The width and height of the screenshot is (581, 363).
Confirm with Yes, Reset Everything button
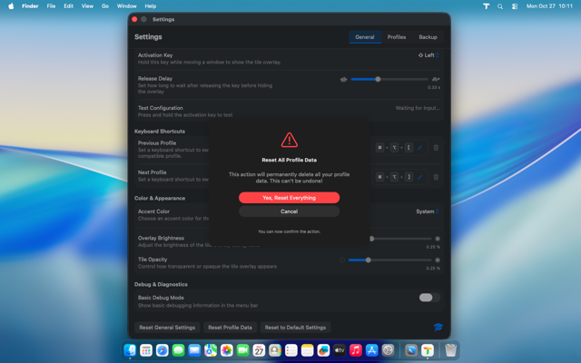[x=289, y=197]
